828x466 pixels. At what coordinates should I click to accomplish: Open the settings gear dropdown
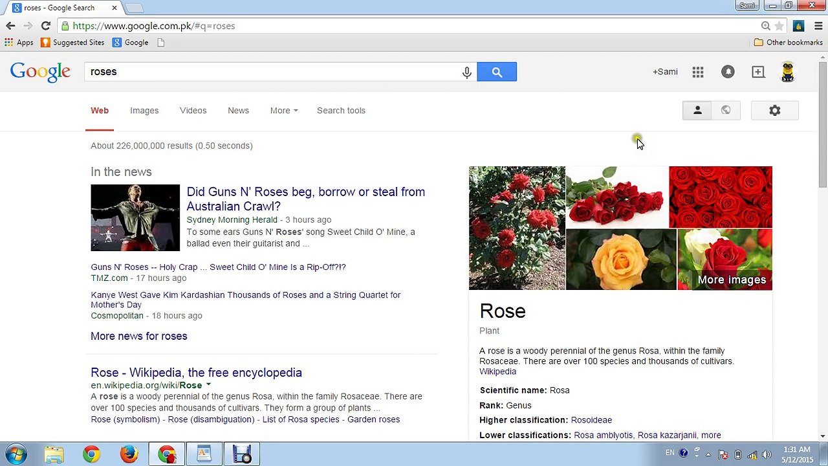[775, 111]
